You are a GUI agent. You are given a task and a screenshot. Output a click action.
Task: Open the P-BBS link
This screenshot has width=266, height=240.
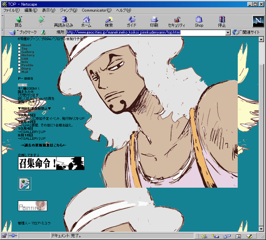[x=26, y=79]
